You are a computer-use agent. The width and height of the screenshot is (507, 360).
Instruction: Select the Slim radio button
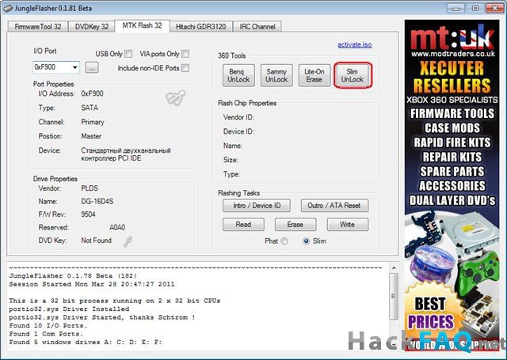(x=306, y=241)
